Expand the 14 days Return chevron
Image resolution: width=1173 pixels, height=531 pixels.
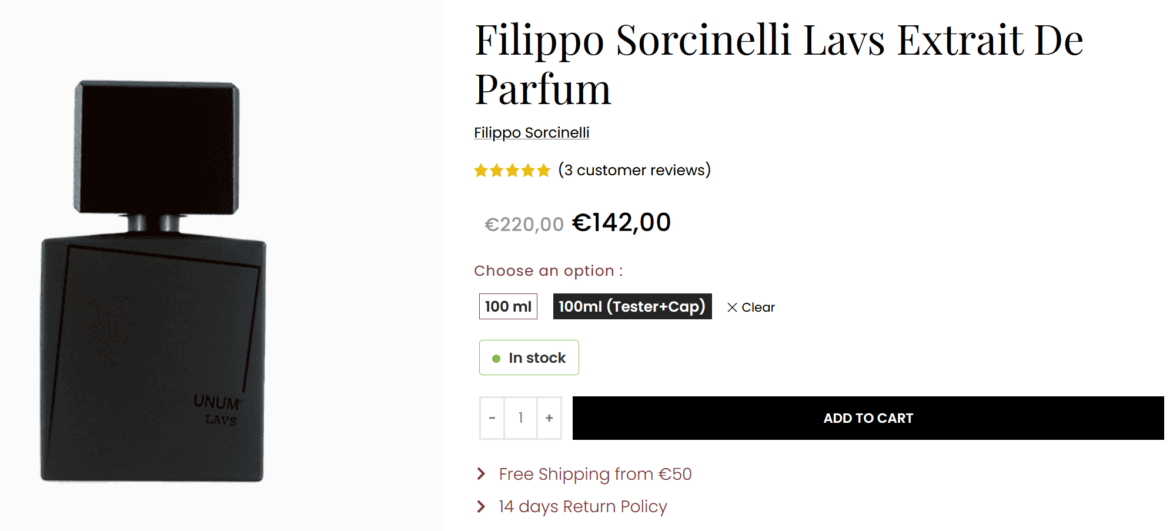[x=482, y=506]
